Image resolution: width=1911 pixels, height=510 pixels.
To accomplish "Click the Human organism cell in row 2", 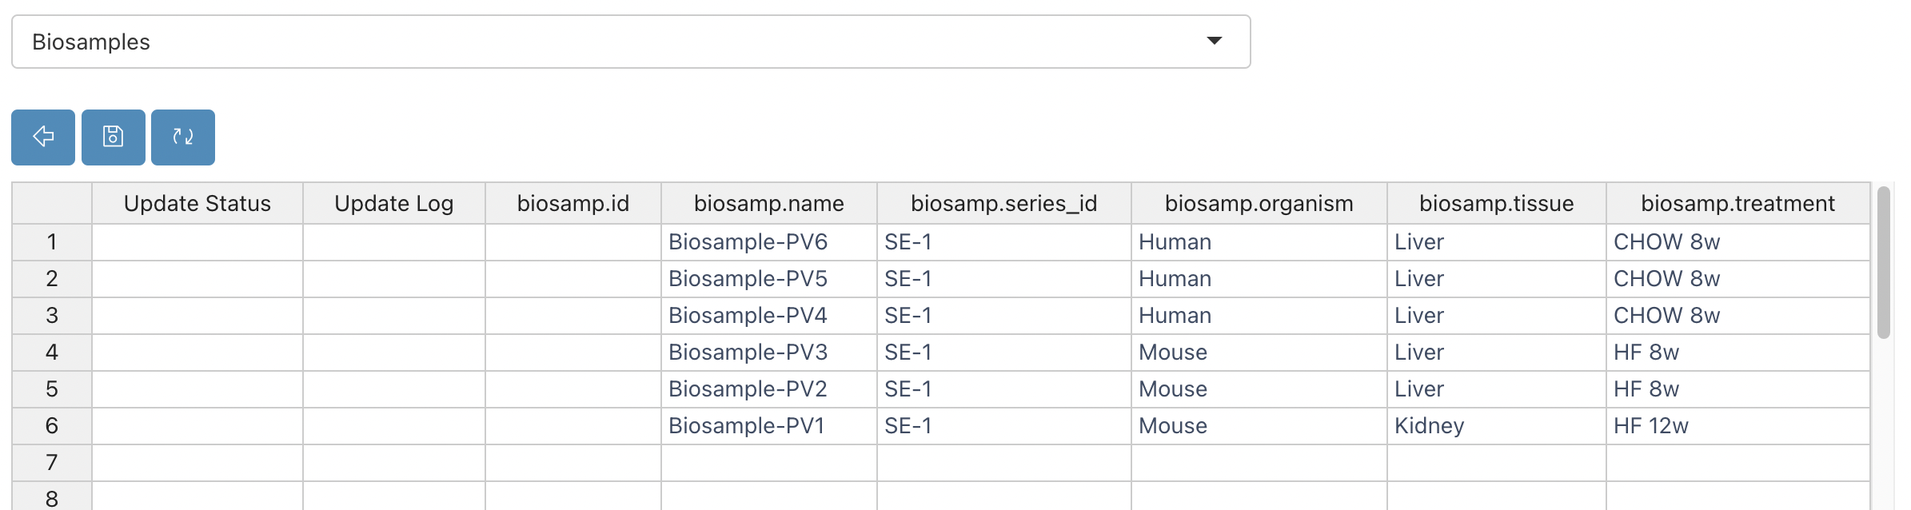I will click(1259, 279).
